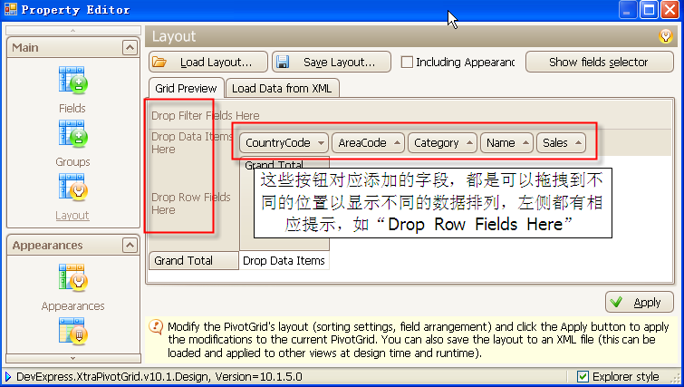This screenshot has width=684, height=387.
Task: Click the Load Layout button
Action: [x=208, y=62]
